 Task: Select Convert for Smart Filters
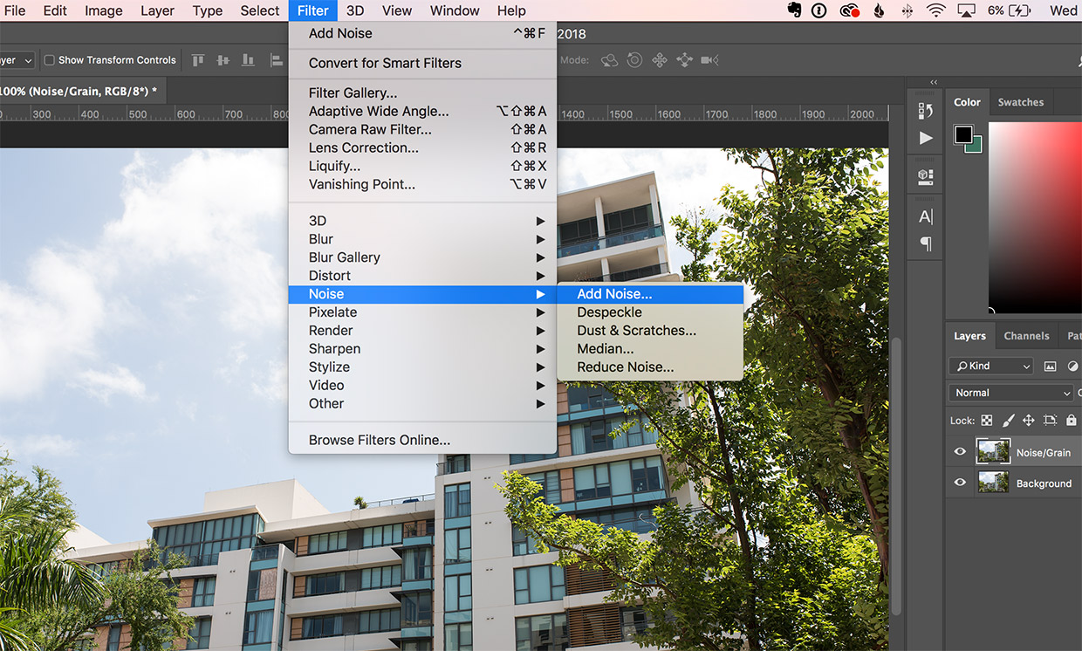pyautogui.click(x=422, y=63)
